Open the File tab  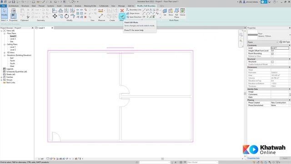pos(3,6)
